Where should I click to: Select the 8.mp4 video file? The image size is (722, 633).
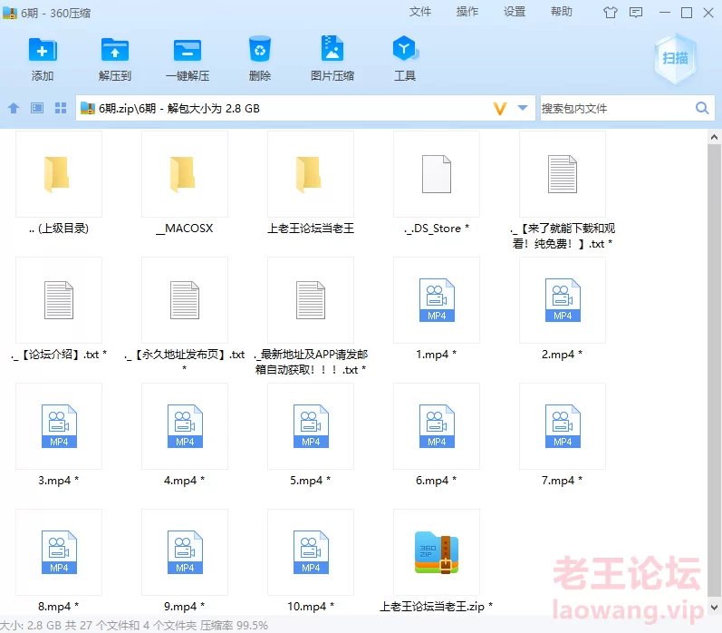(x=59, y=561)
